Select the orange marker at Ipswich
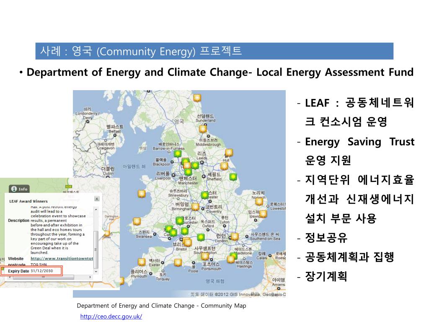 point(263,214)
